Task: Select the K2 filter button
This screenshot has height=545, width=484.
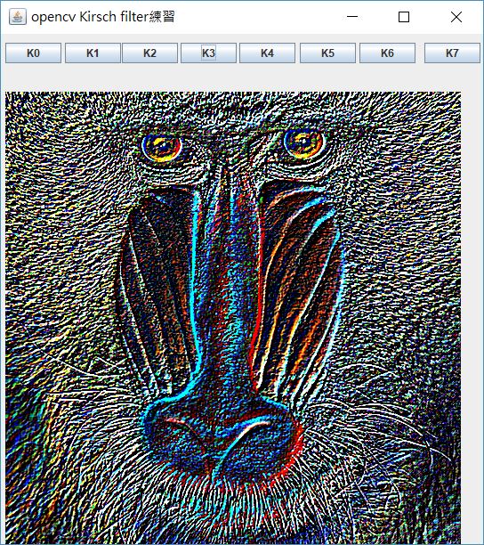Action: click(150, 53)
